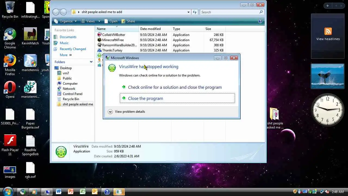348x196 pixels.
Task: Expand More favorite links
Action: 66,55
